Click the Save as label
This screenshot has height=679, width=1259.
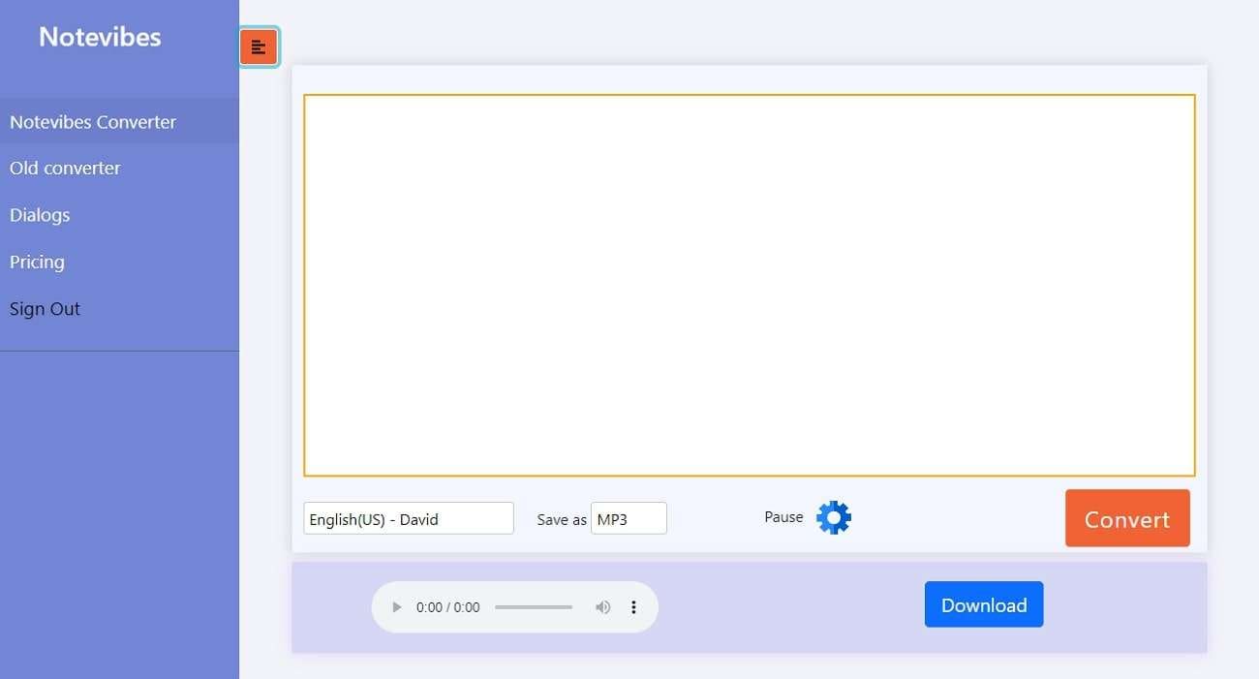pos(562,519)
